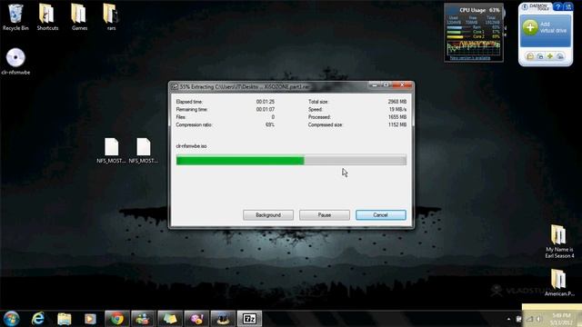Viewport: 582px width, 327px height.
Task: Click the green Add virtual drive plus icon
Action: point(530,27)
